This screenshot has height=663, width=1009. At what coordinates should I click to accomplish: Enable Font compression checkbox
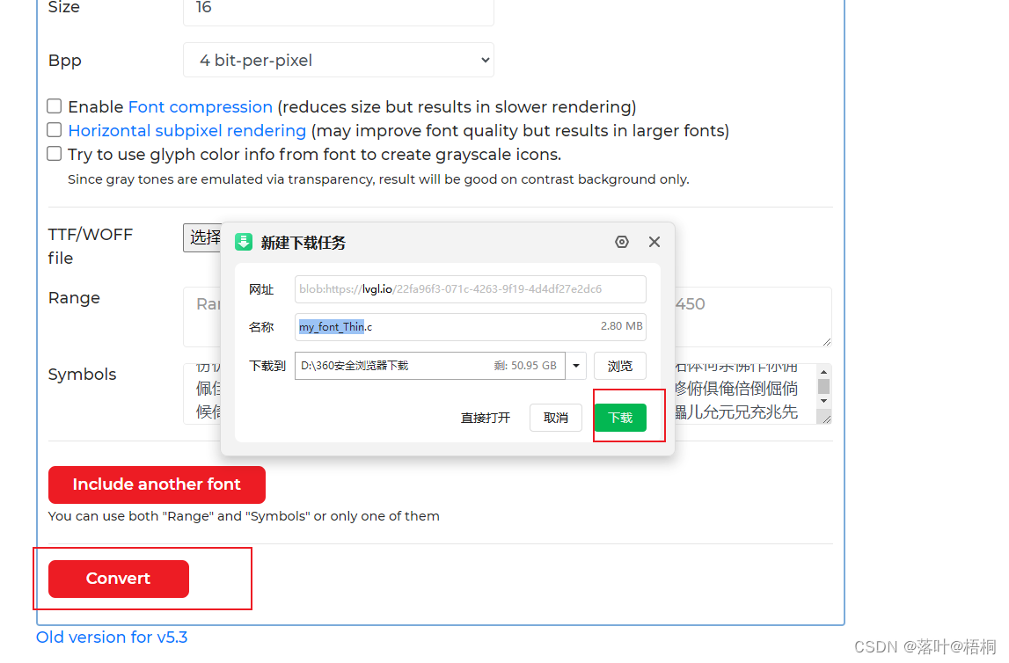coord(54,106)
